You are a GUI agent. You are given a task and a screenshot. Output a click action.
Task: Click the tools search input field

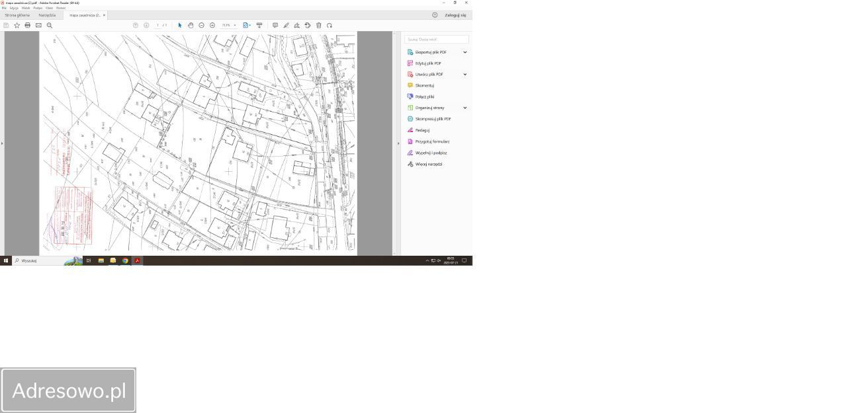436,40
